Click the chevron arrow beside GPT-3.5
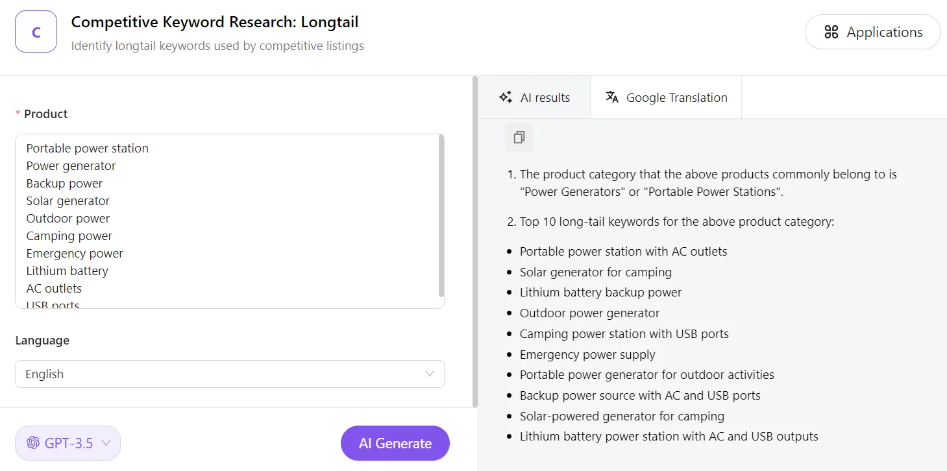Viewport: 947px width, 471px height. point(106,443)
